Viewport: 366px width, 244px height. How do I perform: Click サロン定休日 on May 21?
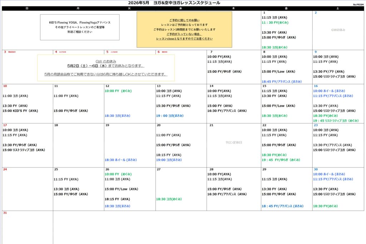coord(234,142)
